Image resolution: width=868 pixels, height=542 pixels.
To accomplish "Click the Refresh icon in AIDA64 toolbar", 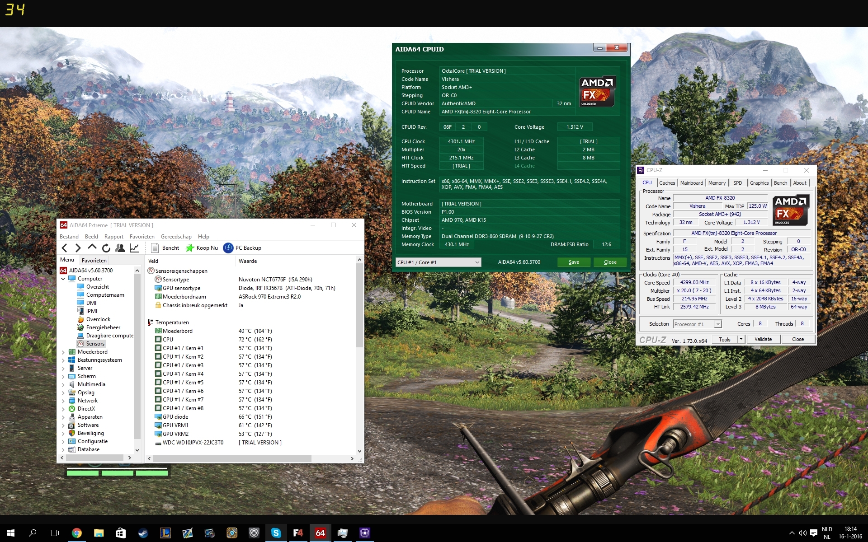I will pos(106,248).
